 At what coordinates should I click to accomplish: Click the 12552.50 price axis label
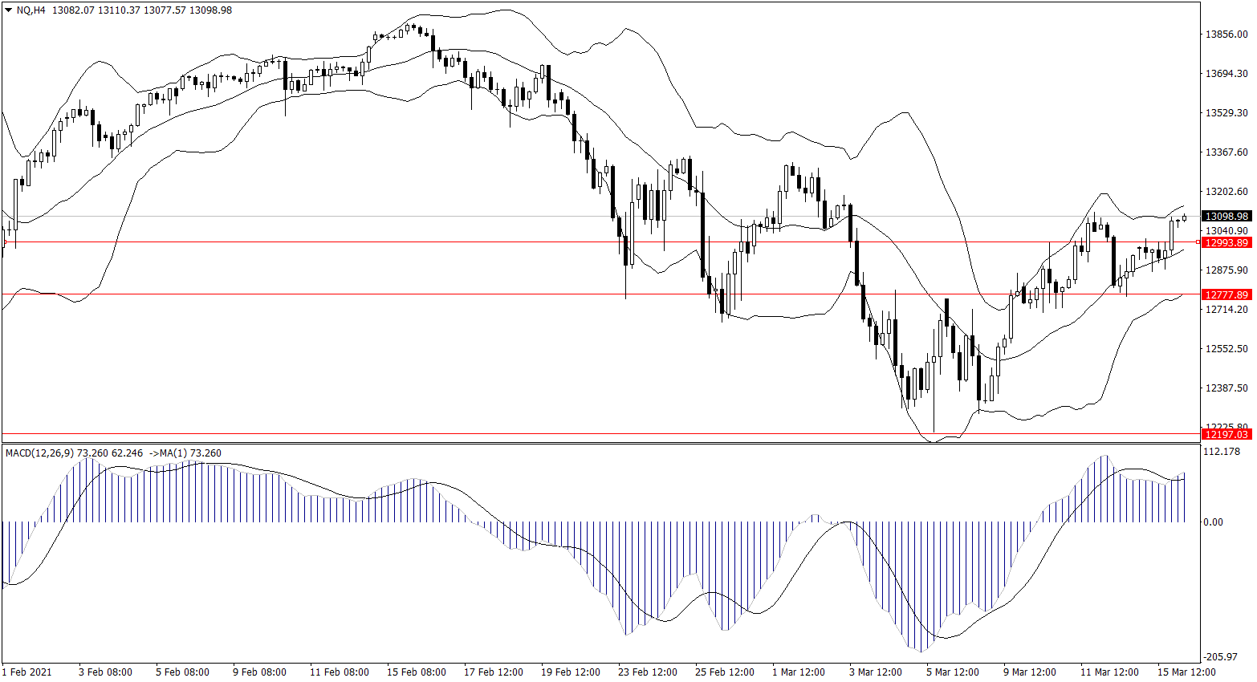[1226, 349]
